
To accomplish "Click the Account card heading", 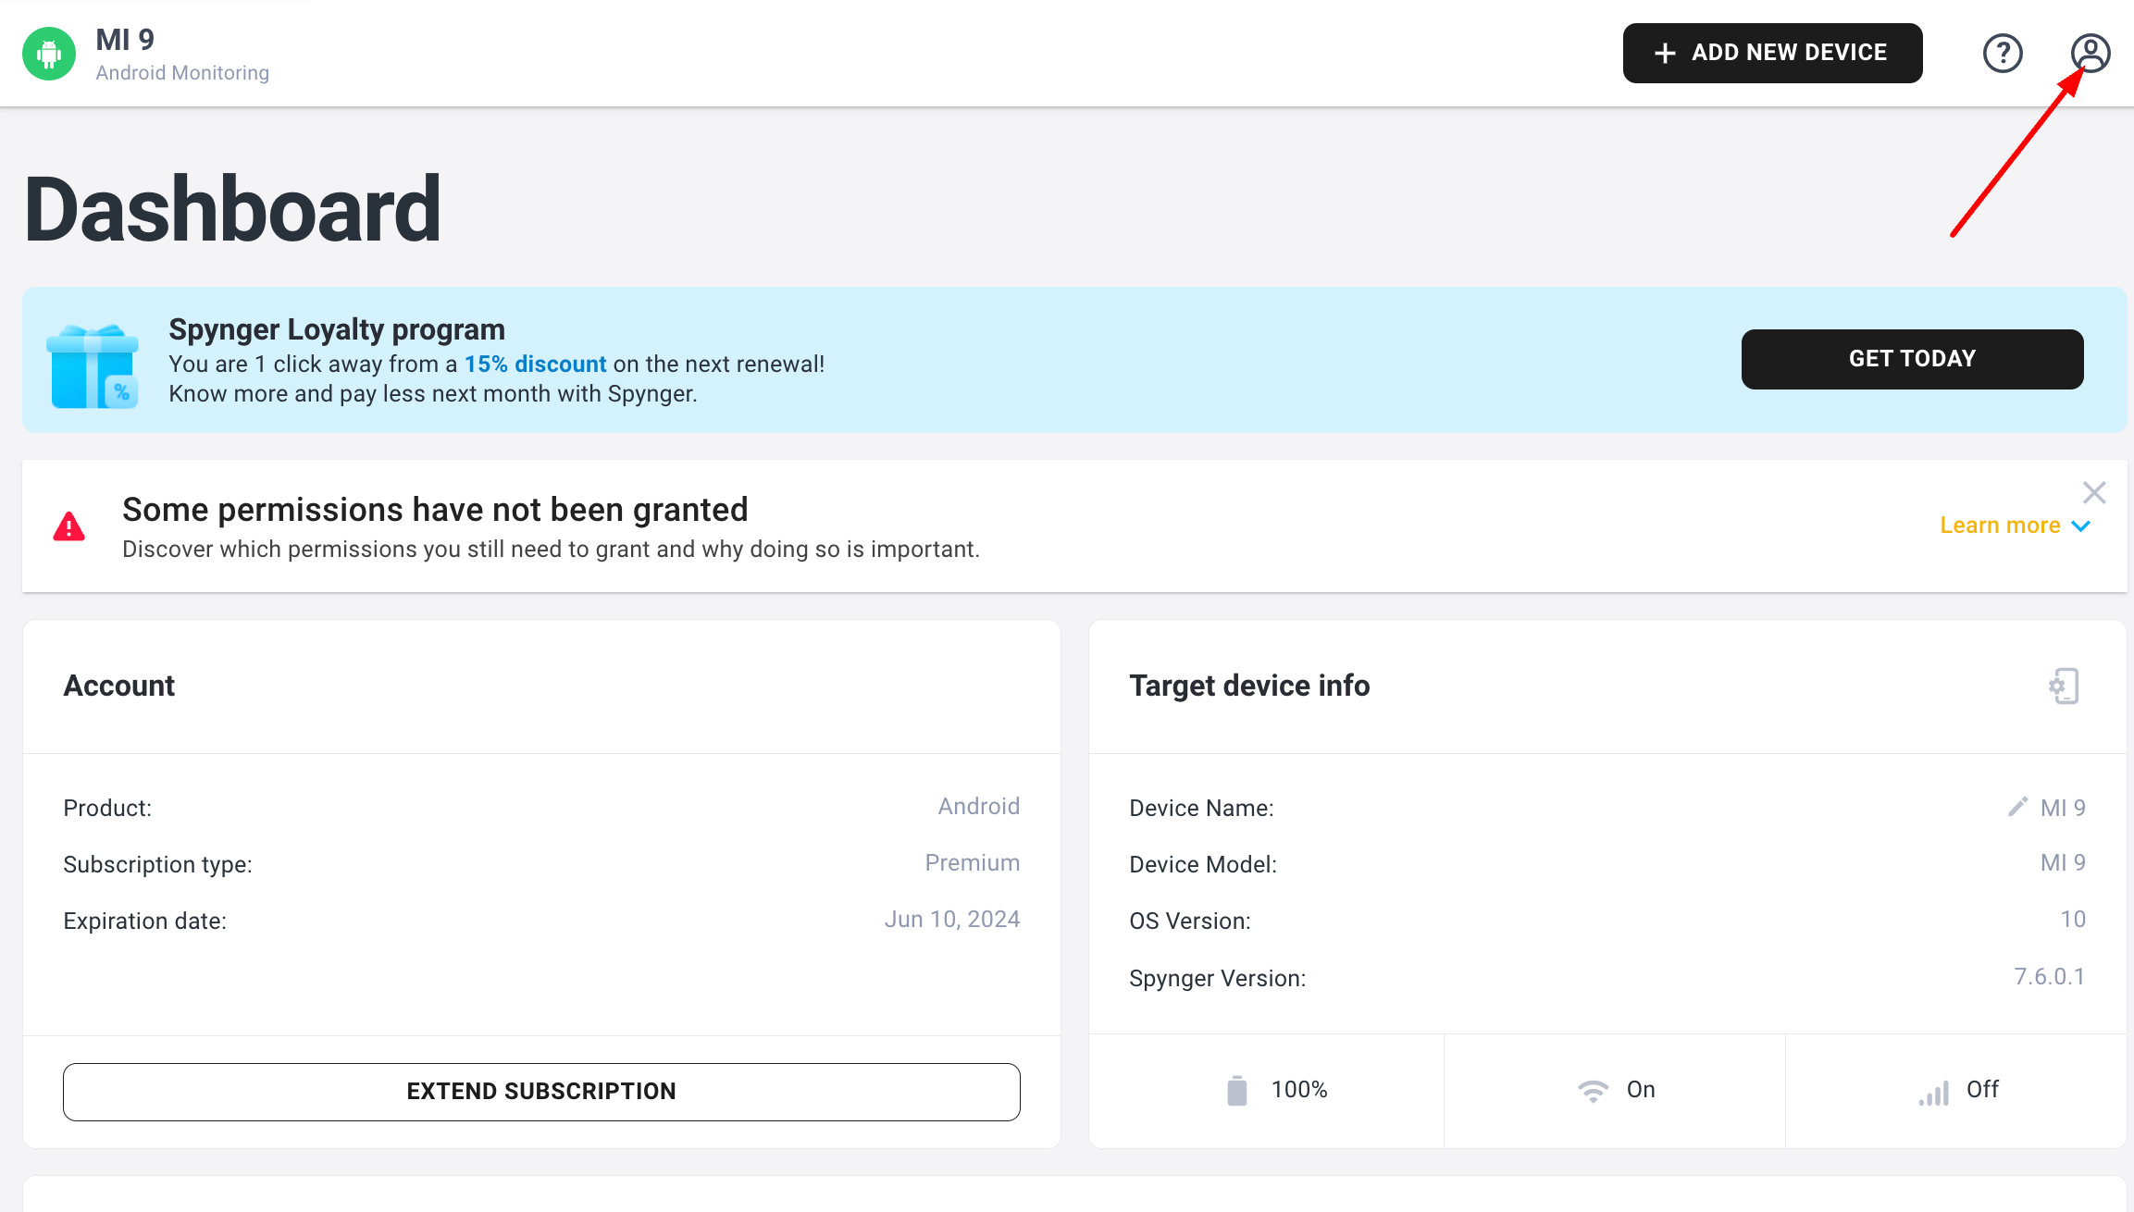I will pos(119,686).
